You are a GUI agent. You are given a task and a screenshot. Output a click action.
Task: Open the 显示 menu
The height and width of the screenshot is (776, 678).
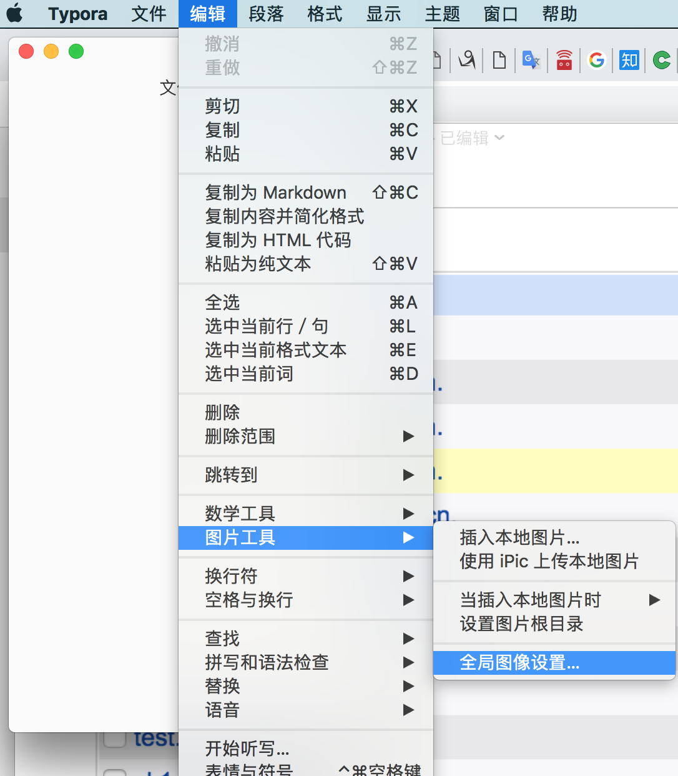pyautogui.click(x=383, y=14)
